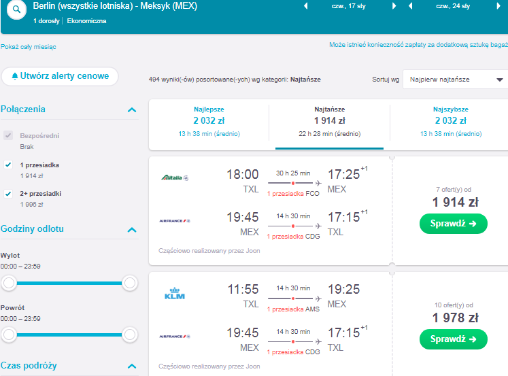Collapse the Połączenia filter section

coord(132,109)
